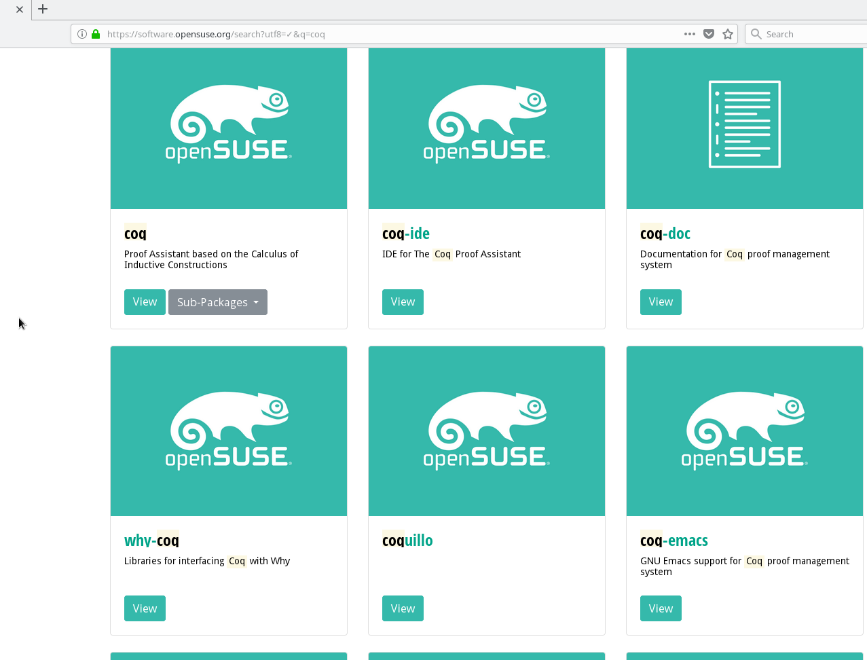Open coq package openSUSE thumbnail
Screen dimensions: 867x660
coord(229,128)
